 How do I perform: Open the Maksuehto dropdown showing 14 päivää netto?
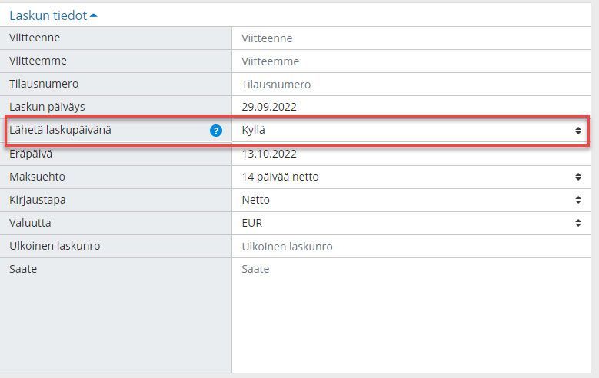click(411, 177)
